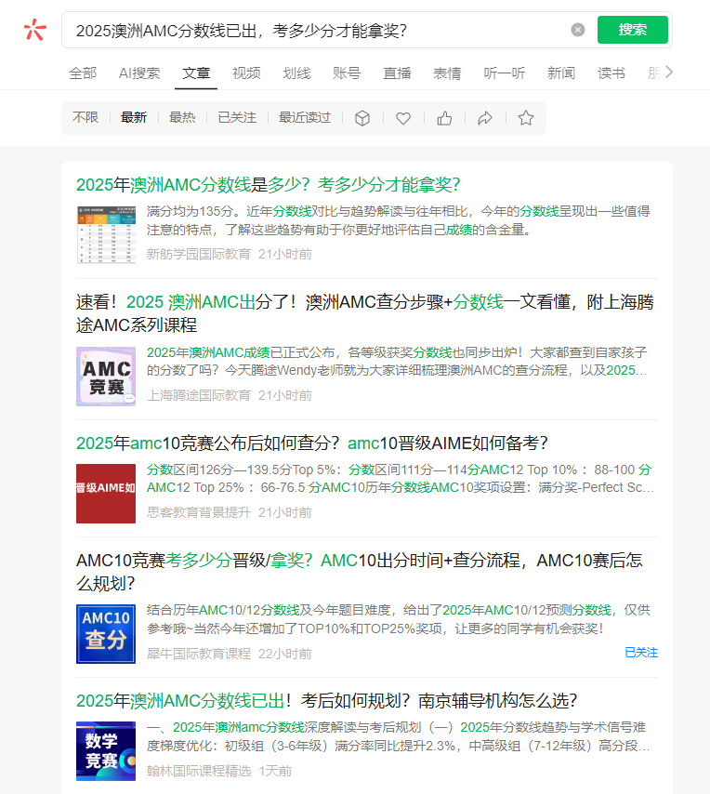Click the blue 已关注 follow label
Screen dimensions: 710x794
[641, 653]
